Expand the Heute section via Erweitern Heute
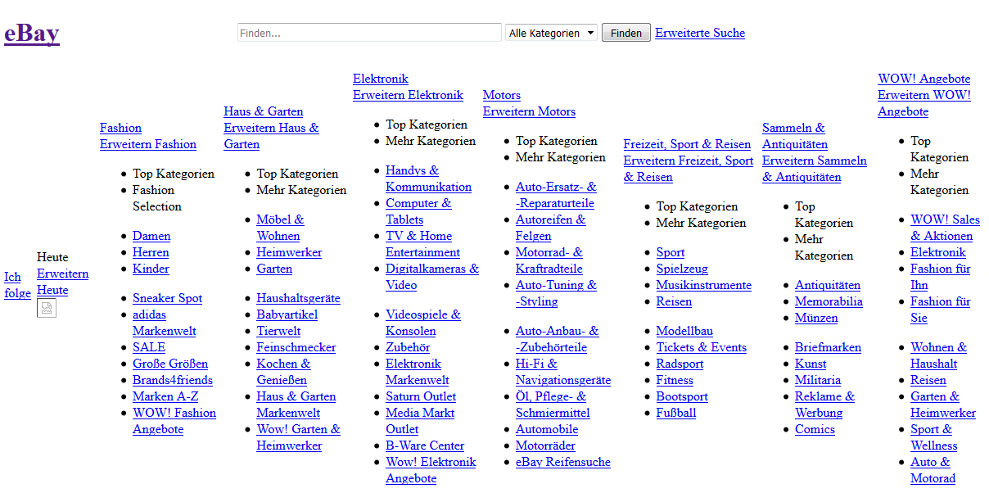The image size is (989, 493). 62,282
